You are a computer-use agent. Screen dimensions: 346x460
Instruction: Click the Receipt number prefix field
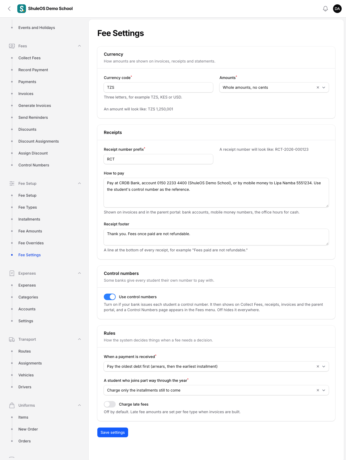point(158,159)
